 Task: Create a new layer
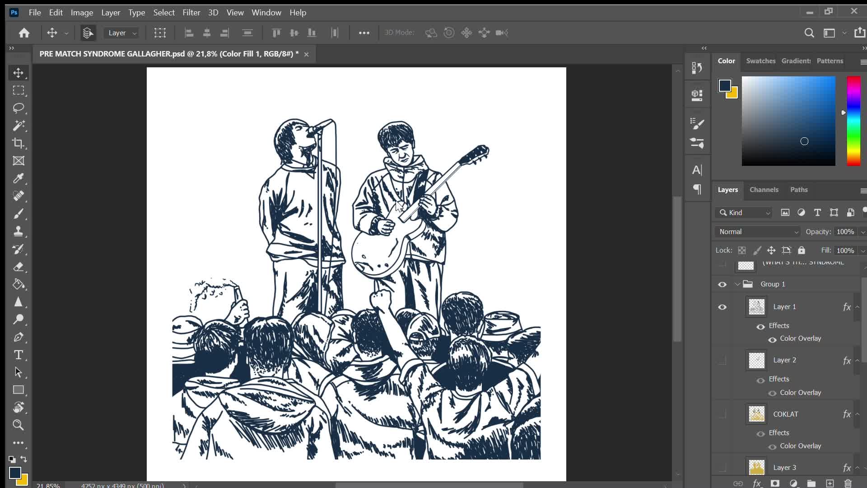tap(830, 483)
